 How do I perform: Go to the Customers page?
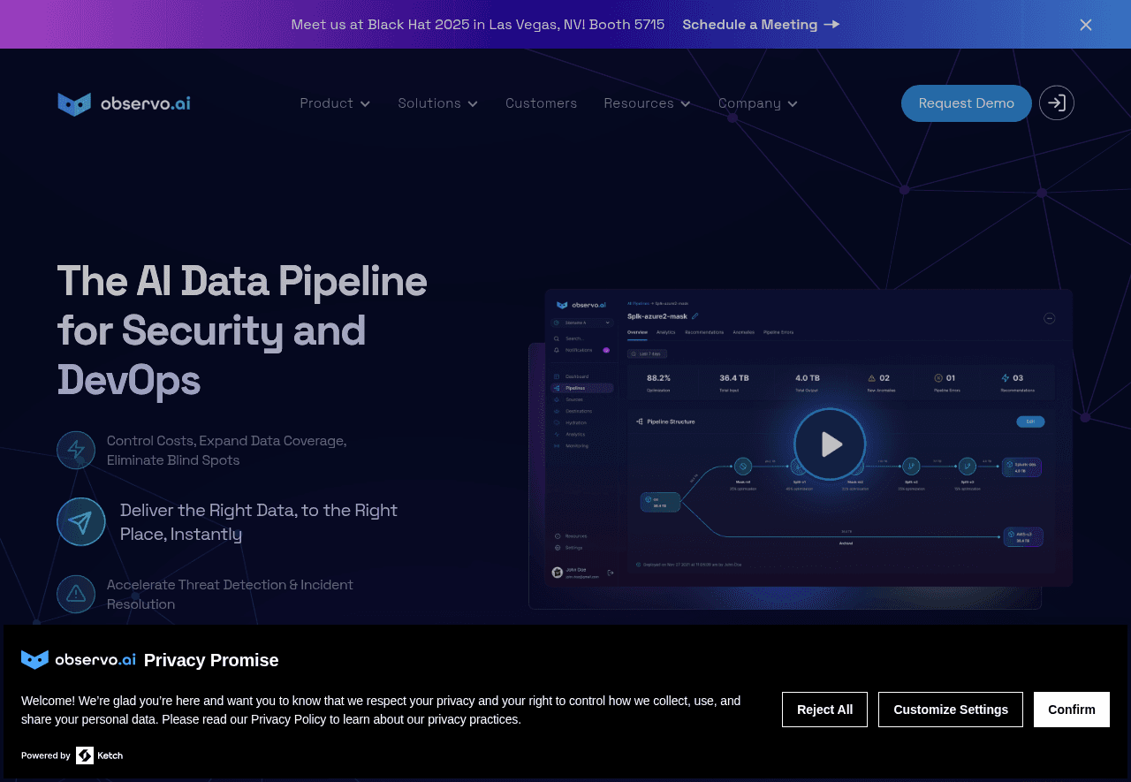point(541,103)
